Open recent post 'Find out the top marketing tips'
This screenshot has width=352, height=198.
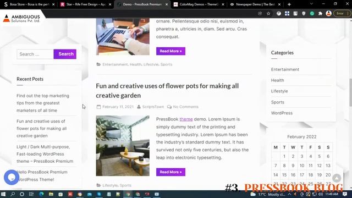coord(43,103)
